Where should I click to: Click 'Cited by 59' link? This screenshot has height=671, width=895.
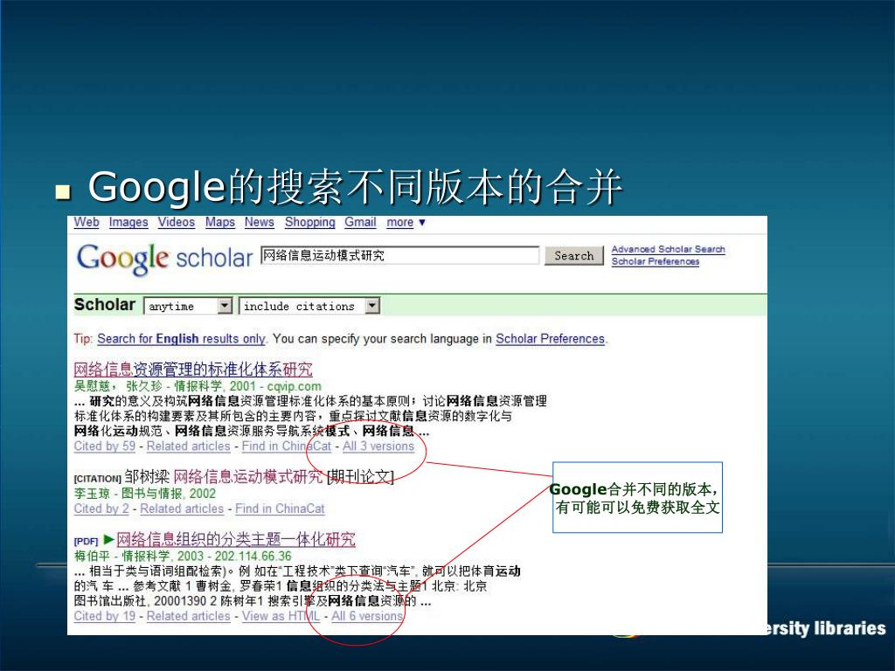coord(105,446)
